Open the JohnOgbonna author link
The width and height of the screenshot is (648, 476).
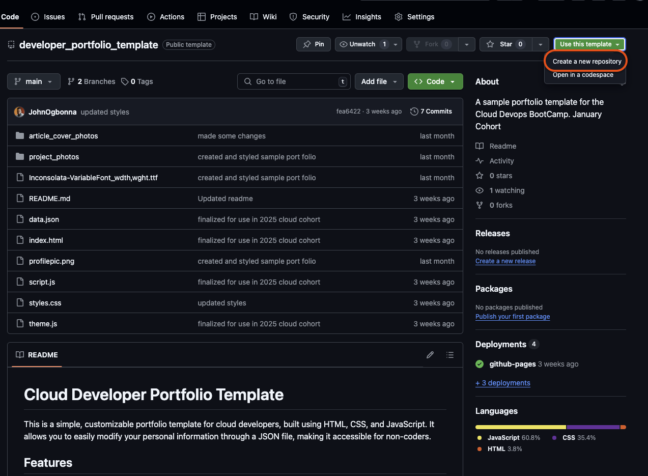[x=53, y=112]
